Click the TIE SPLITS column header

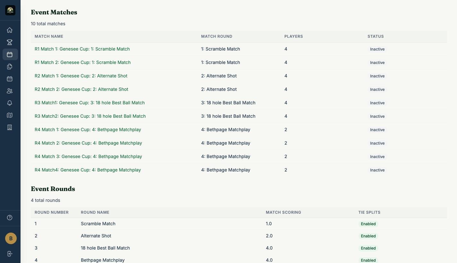click(x=369, y=212)
